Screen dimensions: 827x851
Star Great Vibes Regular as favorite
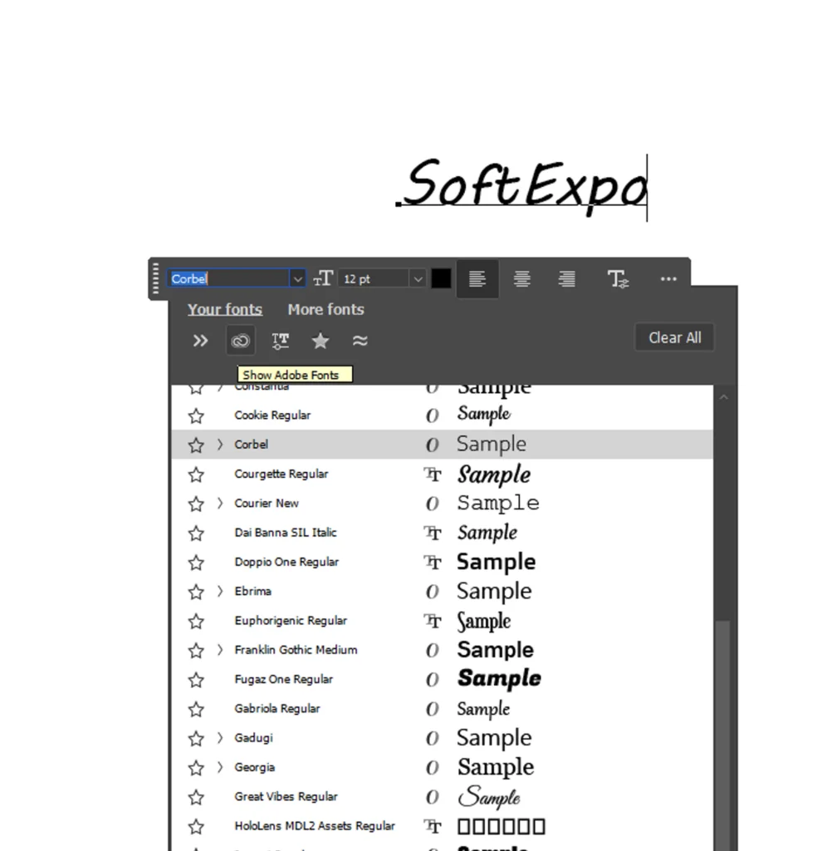click(x=196, y=796)
